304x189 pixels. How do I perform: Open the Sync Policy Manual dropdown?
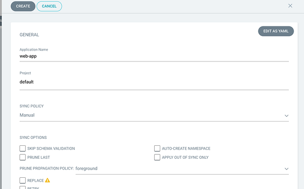click(154, 115)
